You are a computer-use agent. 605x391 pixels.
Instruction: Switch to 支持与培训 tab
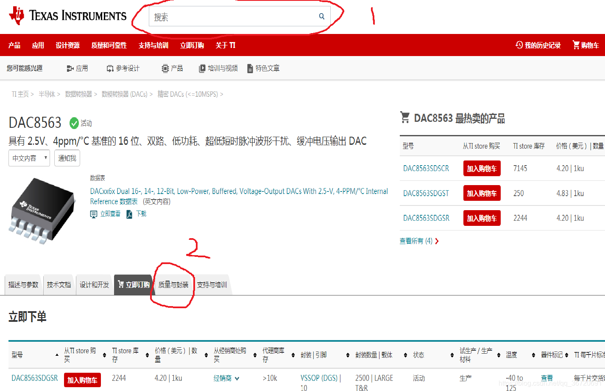[x=212, y=285]
